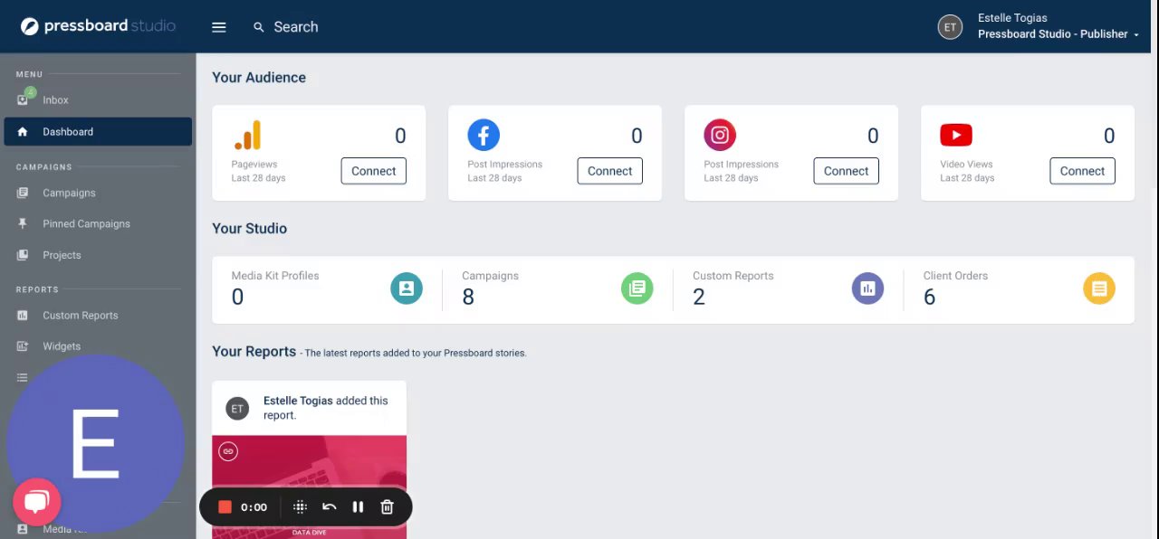1159x539 pixels.
Task: Click the Pressboard Studio logo
Action: click(x=98, y=26)
